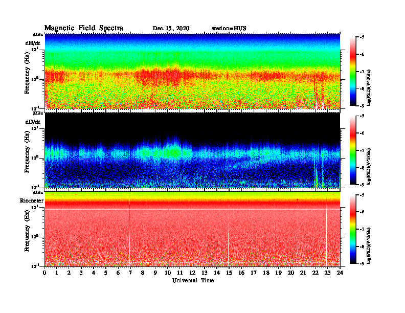405x313 pixels.
Task: Click hour 10 on the Universal Time axis
Action: click(x=168, y=273)
